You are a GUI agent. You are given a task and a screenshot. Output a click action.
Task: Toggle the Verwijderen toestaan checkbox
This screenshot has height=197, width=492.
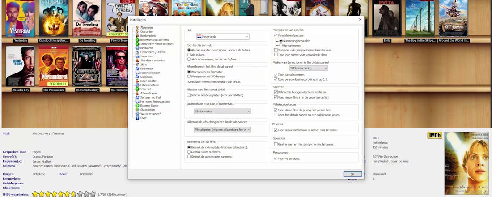(276, 36)
